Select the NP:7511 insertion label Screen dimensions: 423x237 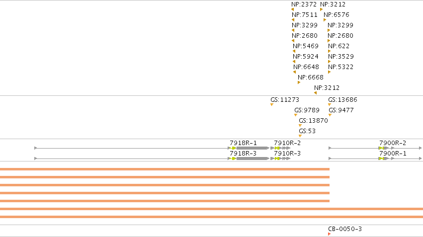click(305, 15)
